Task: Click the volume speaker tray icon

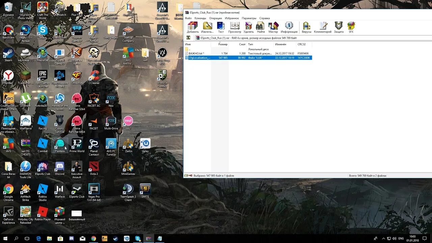Action: coord(394,238)
